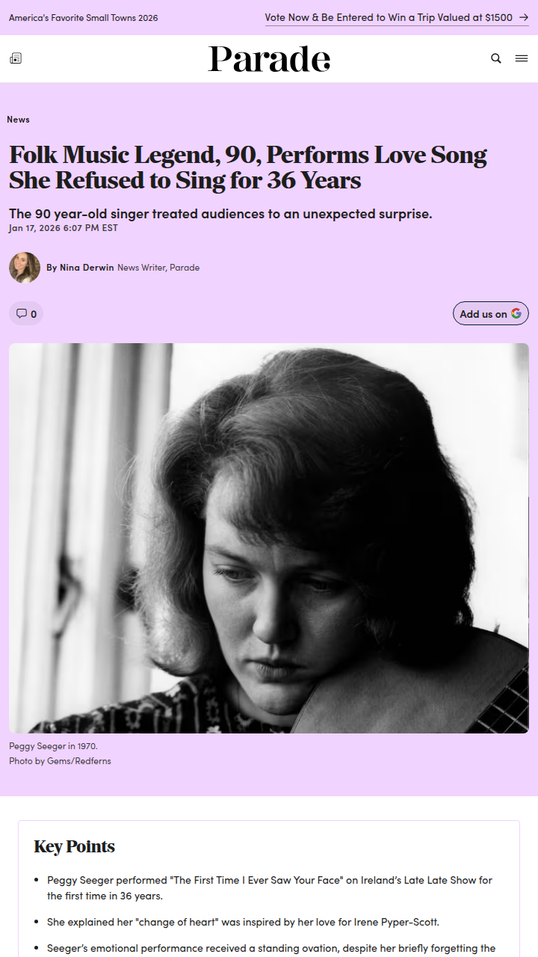Click the News Writer, Parade byline text

coord(158,268)
